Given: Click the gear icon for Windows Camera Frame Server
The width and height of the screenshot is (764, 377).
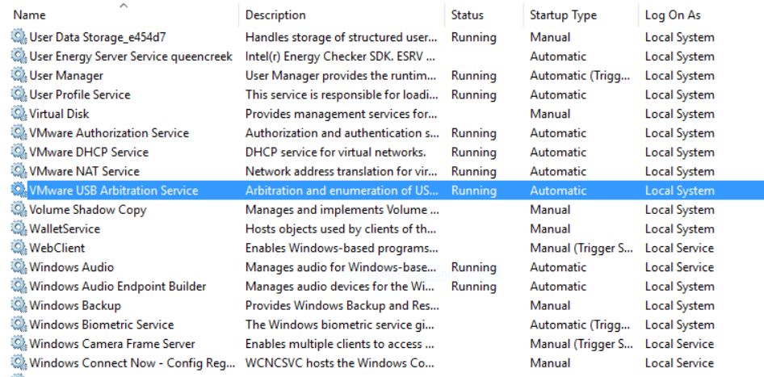Looking at the screenshot, I should click(19, 343).
